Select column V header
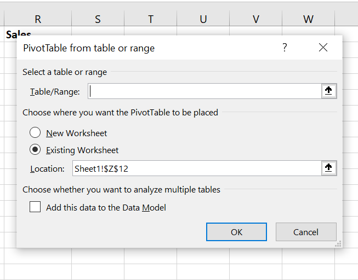The image size is (358, 280). coord(255,19)
